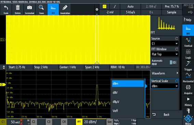The height and width of the screenshot is (125, 194).
Task: Click the FFT preview thumbnail
Action: coord(166,23)
